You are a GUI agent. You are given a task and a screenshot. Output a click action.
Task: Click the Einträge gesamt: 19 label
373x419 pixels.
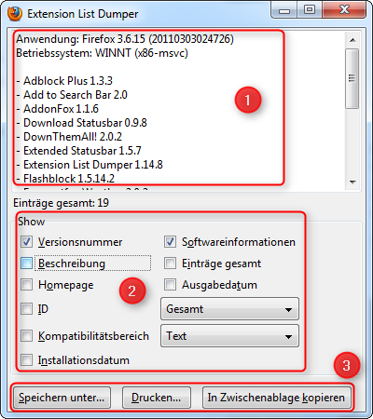tap(61, 203)
